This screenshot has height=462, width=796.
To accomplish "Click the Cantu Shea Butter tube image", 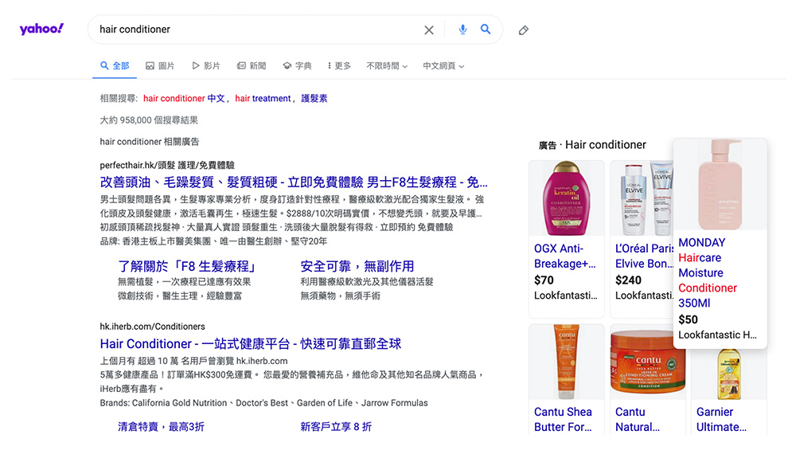I will coord(567,362).
